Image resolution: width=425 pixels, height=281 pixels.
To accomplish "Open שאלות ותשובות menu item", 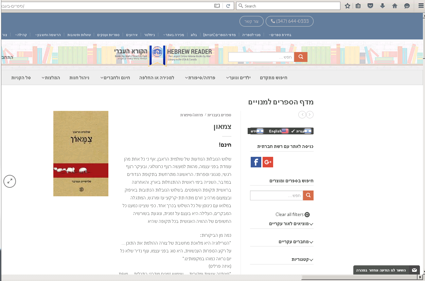I will tap(79, 35).
